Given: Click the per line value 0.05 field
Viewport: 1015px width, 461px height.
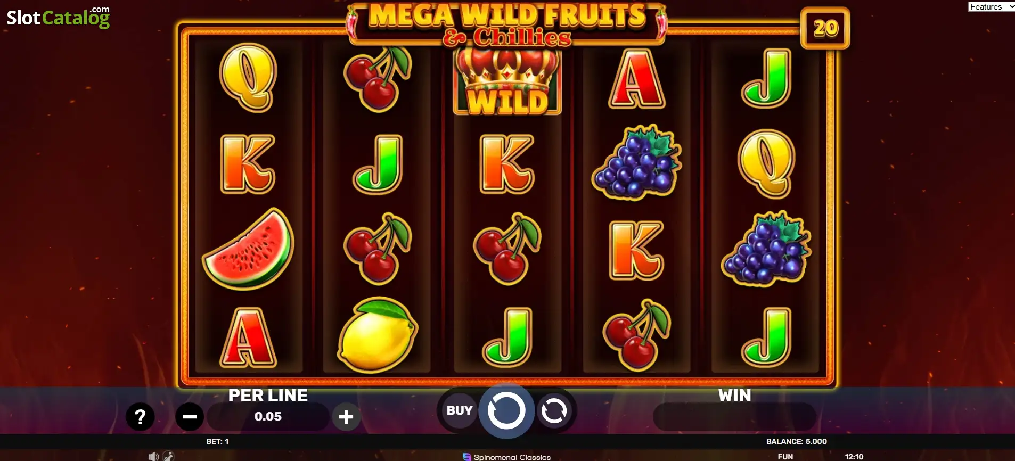Looking at the screenshot, I should pos(268,417).
